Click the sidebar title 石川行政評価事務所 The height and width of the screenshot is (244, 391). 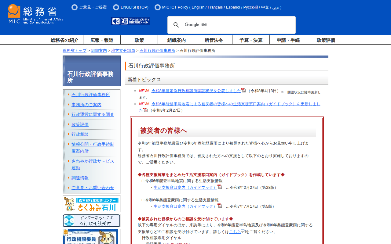(x=90, y=77)
